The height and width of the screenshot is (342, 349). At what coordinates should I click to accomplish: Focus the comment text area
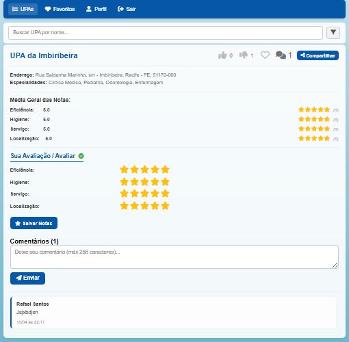click(174, 256)
